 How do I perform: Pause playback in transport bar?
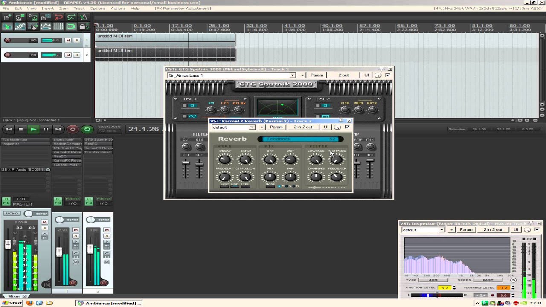point(46,129)
